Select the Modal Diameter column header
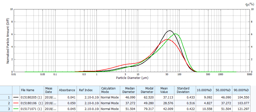 (147, 90)
